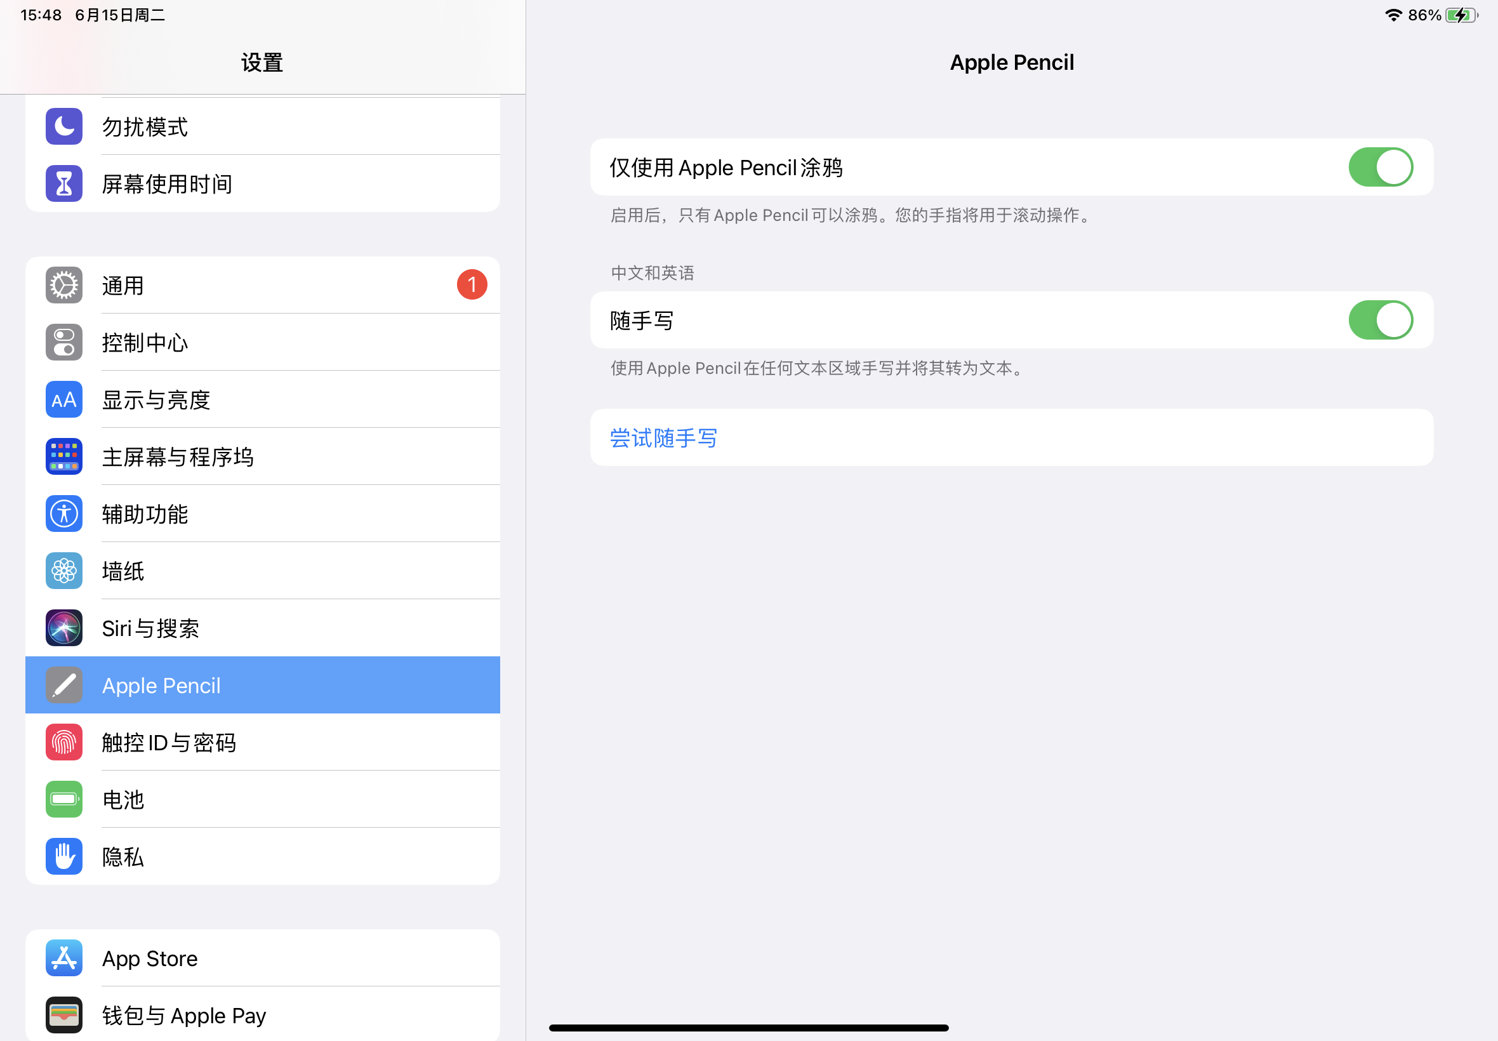Select 主屏幕与程序坞 in the sidebar
This screenshot has width=1498, height=1041.
(x=177, y=457)
